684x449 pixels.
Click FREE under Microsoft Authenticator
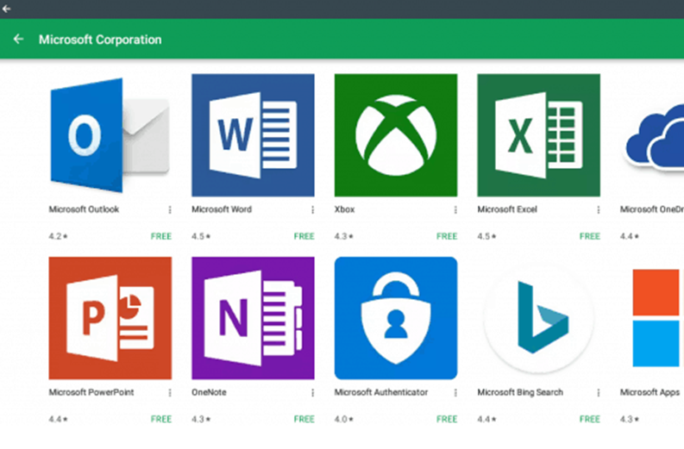pos(447,419)
